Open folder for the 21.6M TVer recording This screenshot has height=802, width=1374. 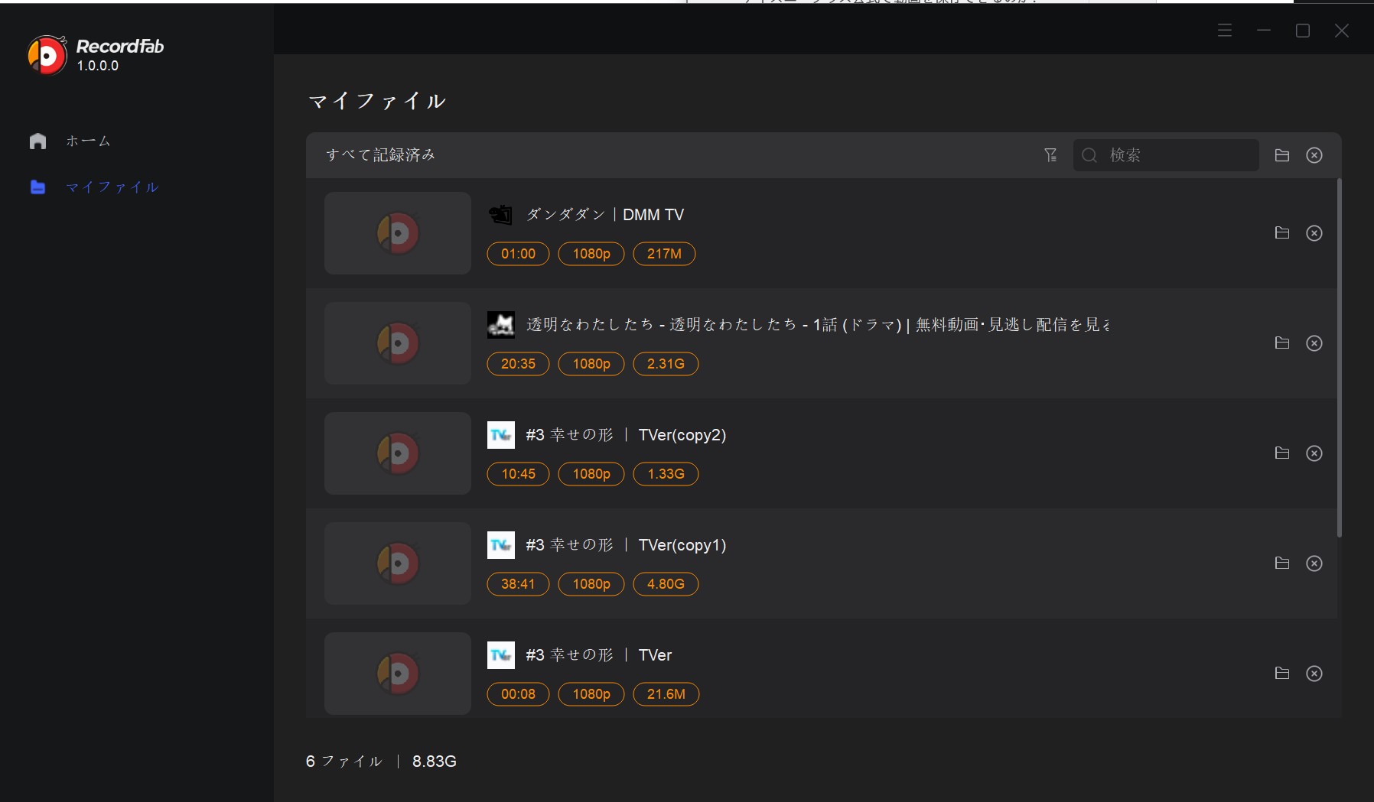click(x=1282, y=674)
